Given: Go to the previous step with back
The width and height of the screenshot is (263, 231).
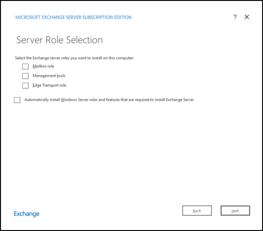Looking at the screenshot, I should [x=197, y=211].
